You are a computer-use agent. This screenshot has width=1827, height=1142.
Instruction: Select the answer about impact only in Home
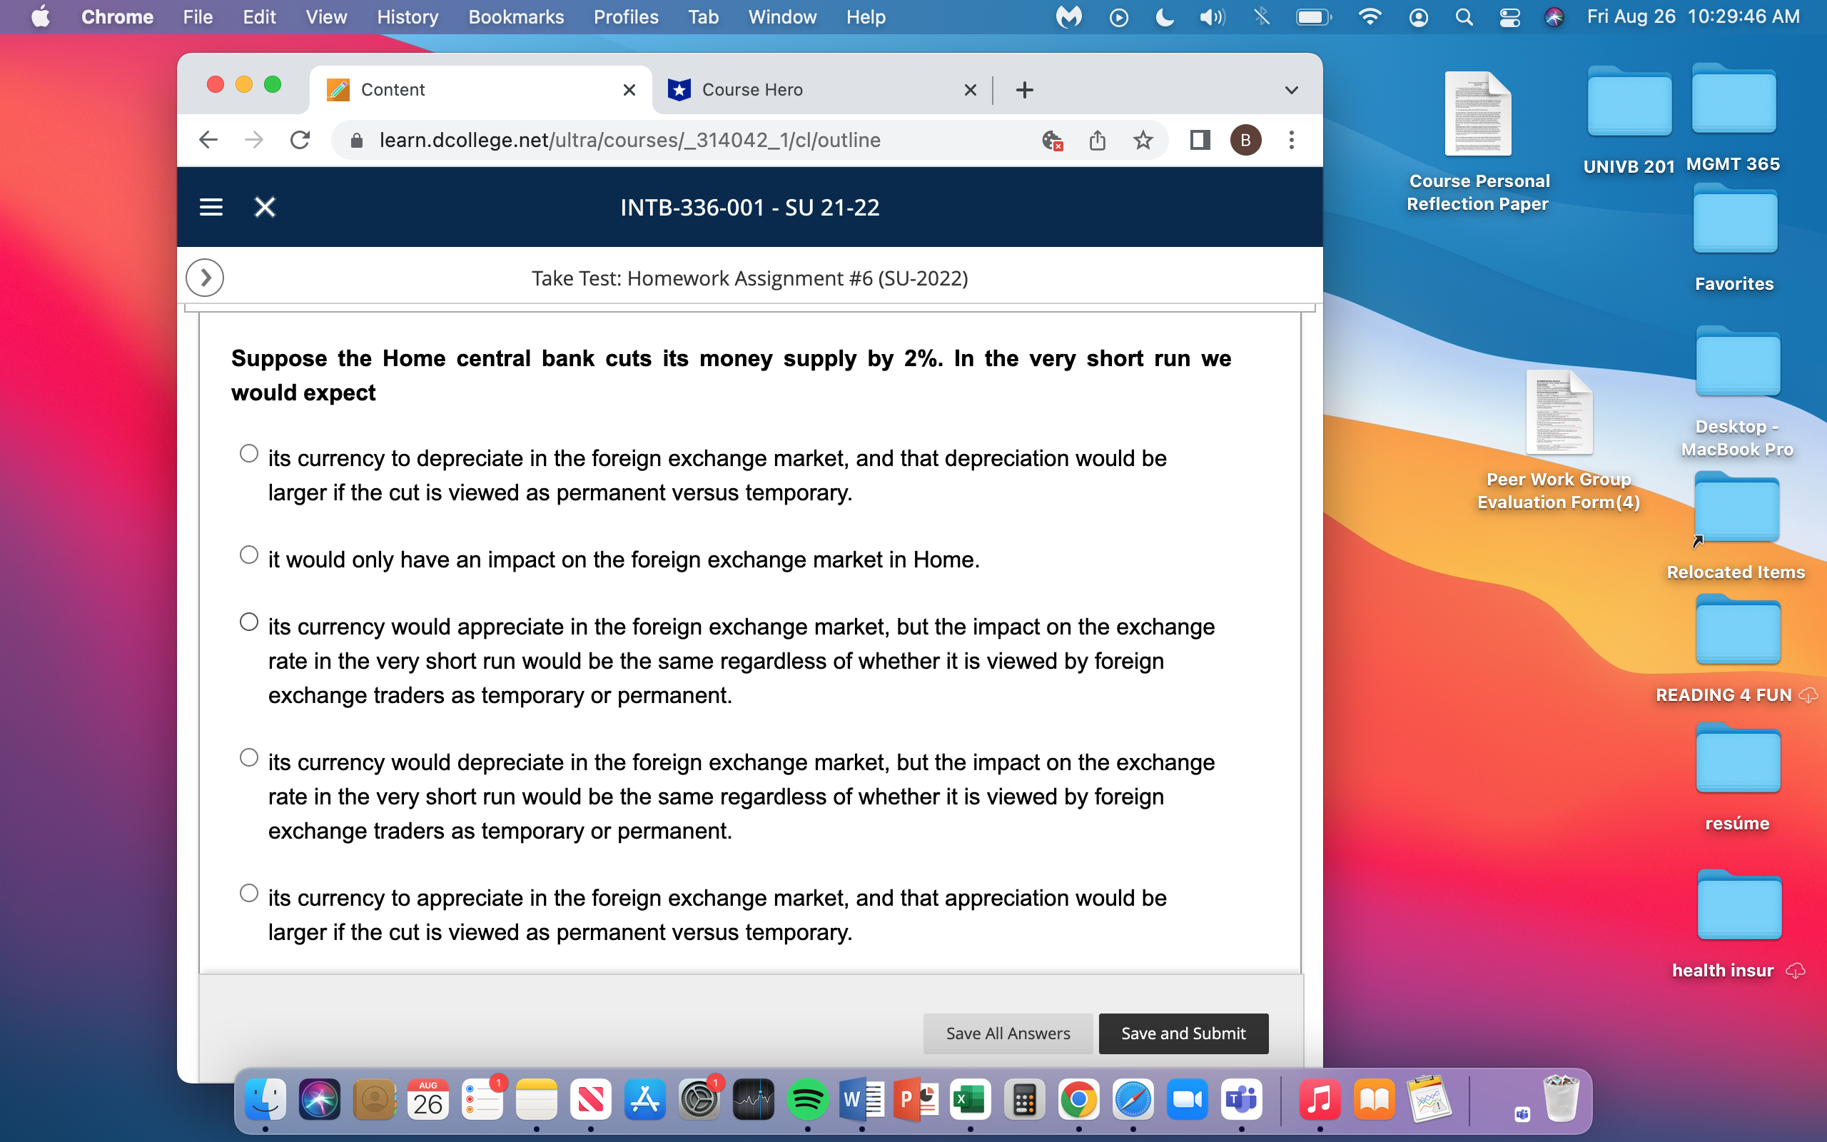click(x=248, y=555)
